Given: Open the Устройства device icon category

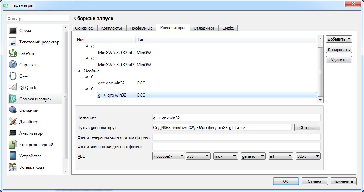Looking at the screenshot, I should click(13, 156).
